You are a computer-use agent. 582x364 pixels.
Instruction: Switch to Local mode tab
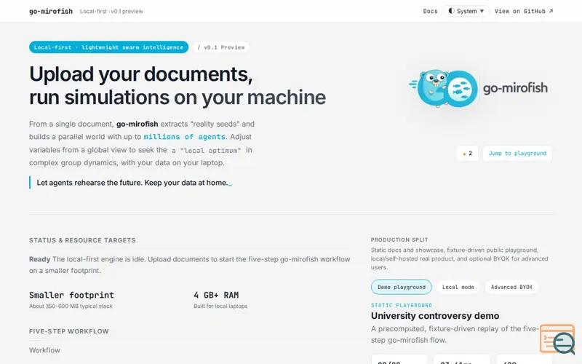(x=458, y=287)
